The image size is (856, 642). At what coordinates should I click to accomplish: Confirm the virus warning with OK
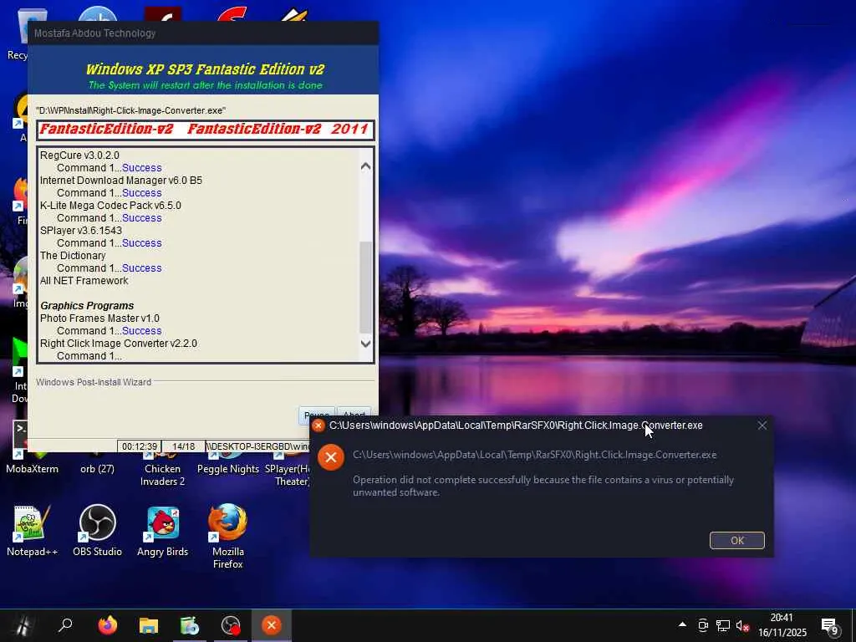point(736,541)
